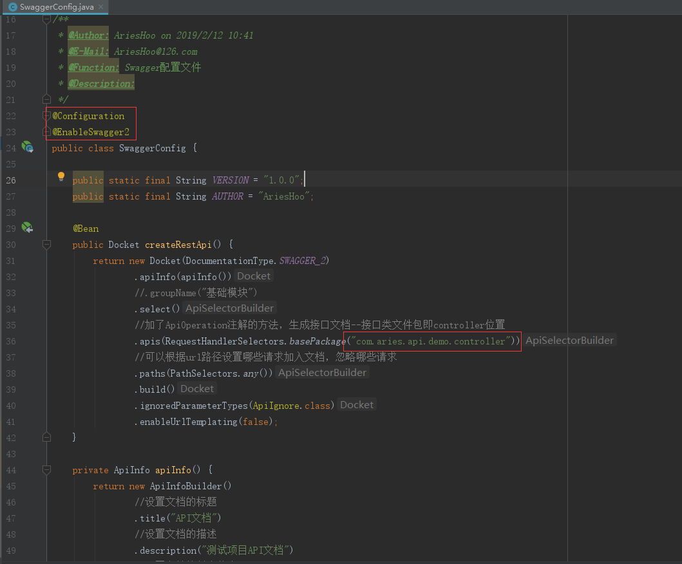Click the VERSION constant name
682x564 pixels.
[x=231, y=180]
